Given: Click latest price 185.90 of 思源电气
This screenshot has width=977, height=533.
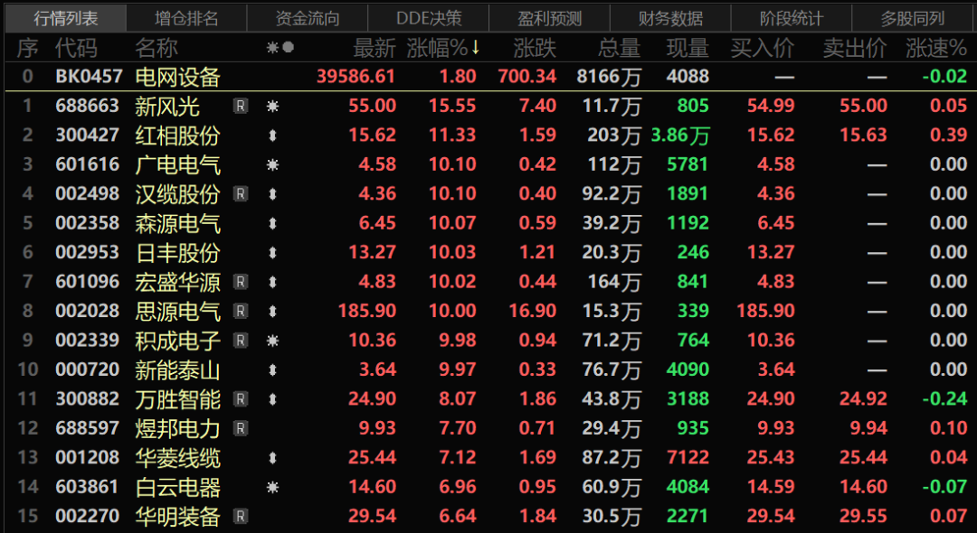Looking at the screenshot, I should click(367, 311).
